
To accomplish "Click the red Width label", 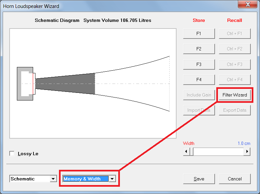I will pos(188,143).
